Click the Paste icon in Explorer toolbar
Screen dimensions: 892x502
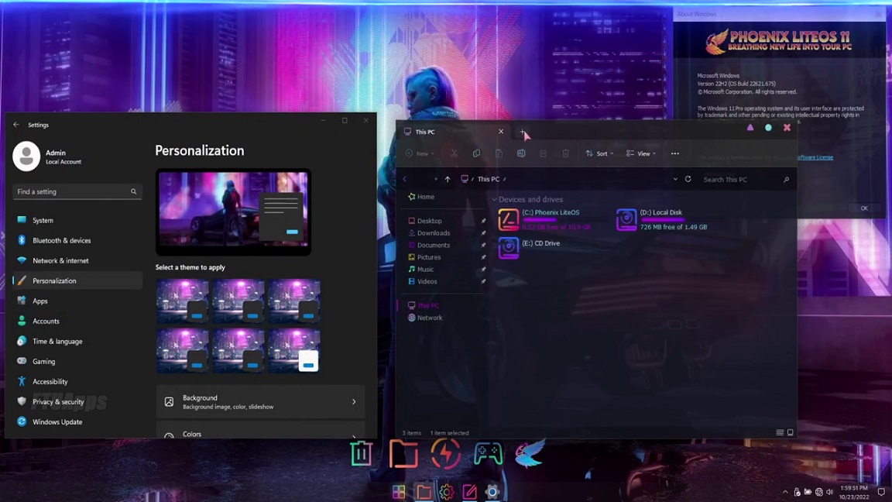[x=499, y=153]
